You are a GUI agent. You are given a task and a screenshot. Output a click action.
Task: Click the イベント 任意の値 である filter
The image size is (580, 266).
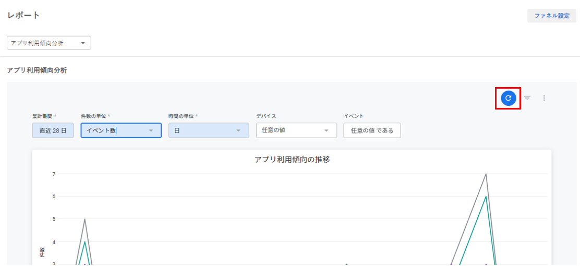click(372, 130)
